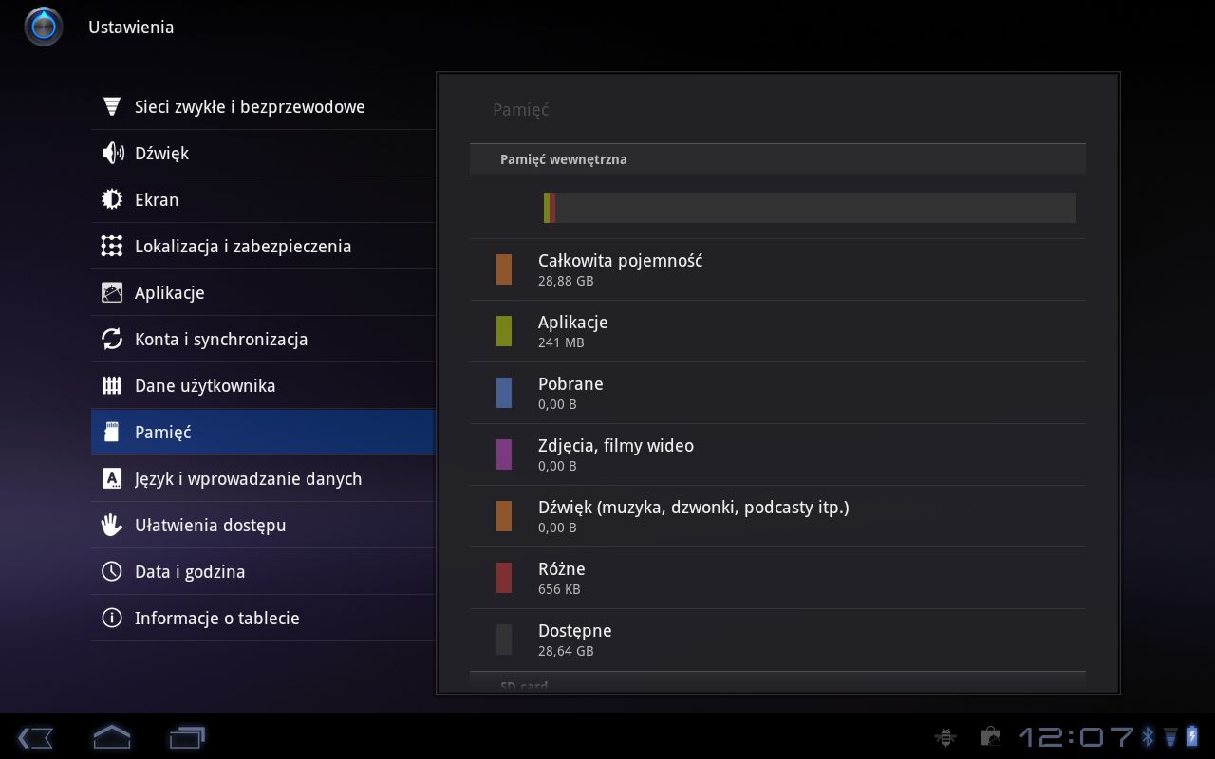The image size is (1215, 759).
Task: Open the Zdjęcia, filmy wideo storage entry
Action: (x=777, y=454)
